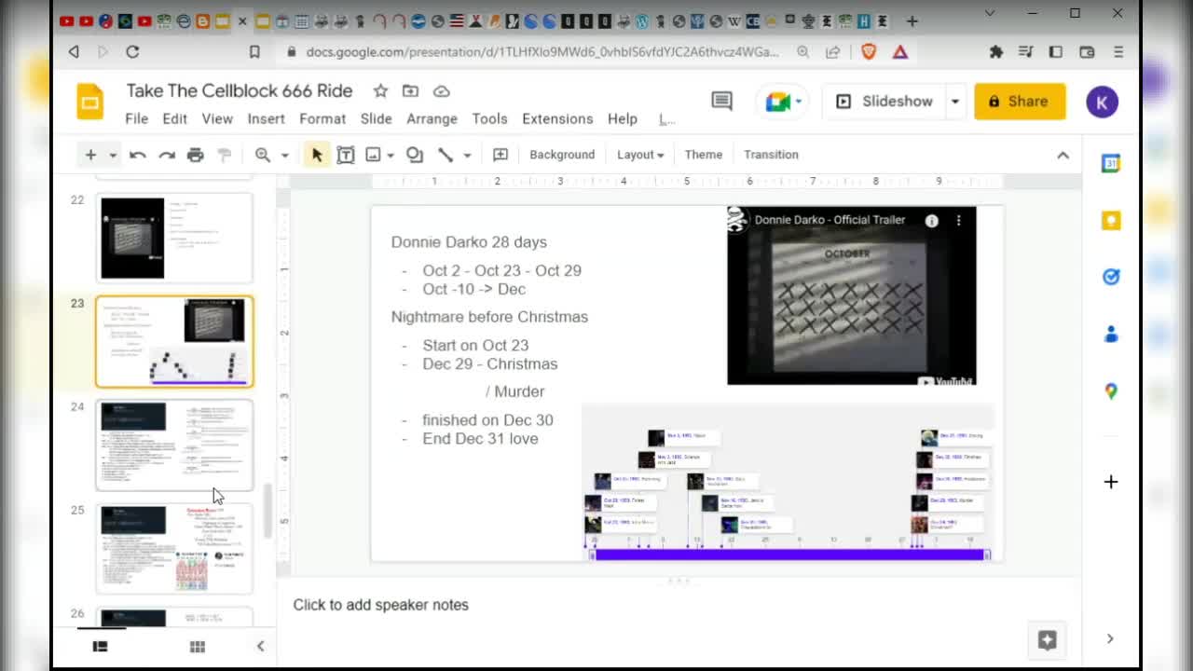The image size is (1193, 671).
Task: Select slide 25 thumbnail
Action: [174, 548]
